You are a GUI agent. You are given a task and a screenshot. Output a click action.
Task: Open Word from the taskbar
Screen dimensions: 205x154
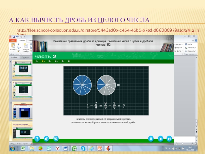66,148
